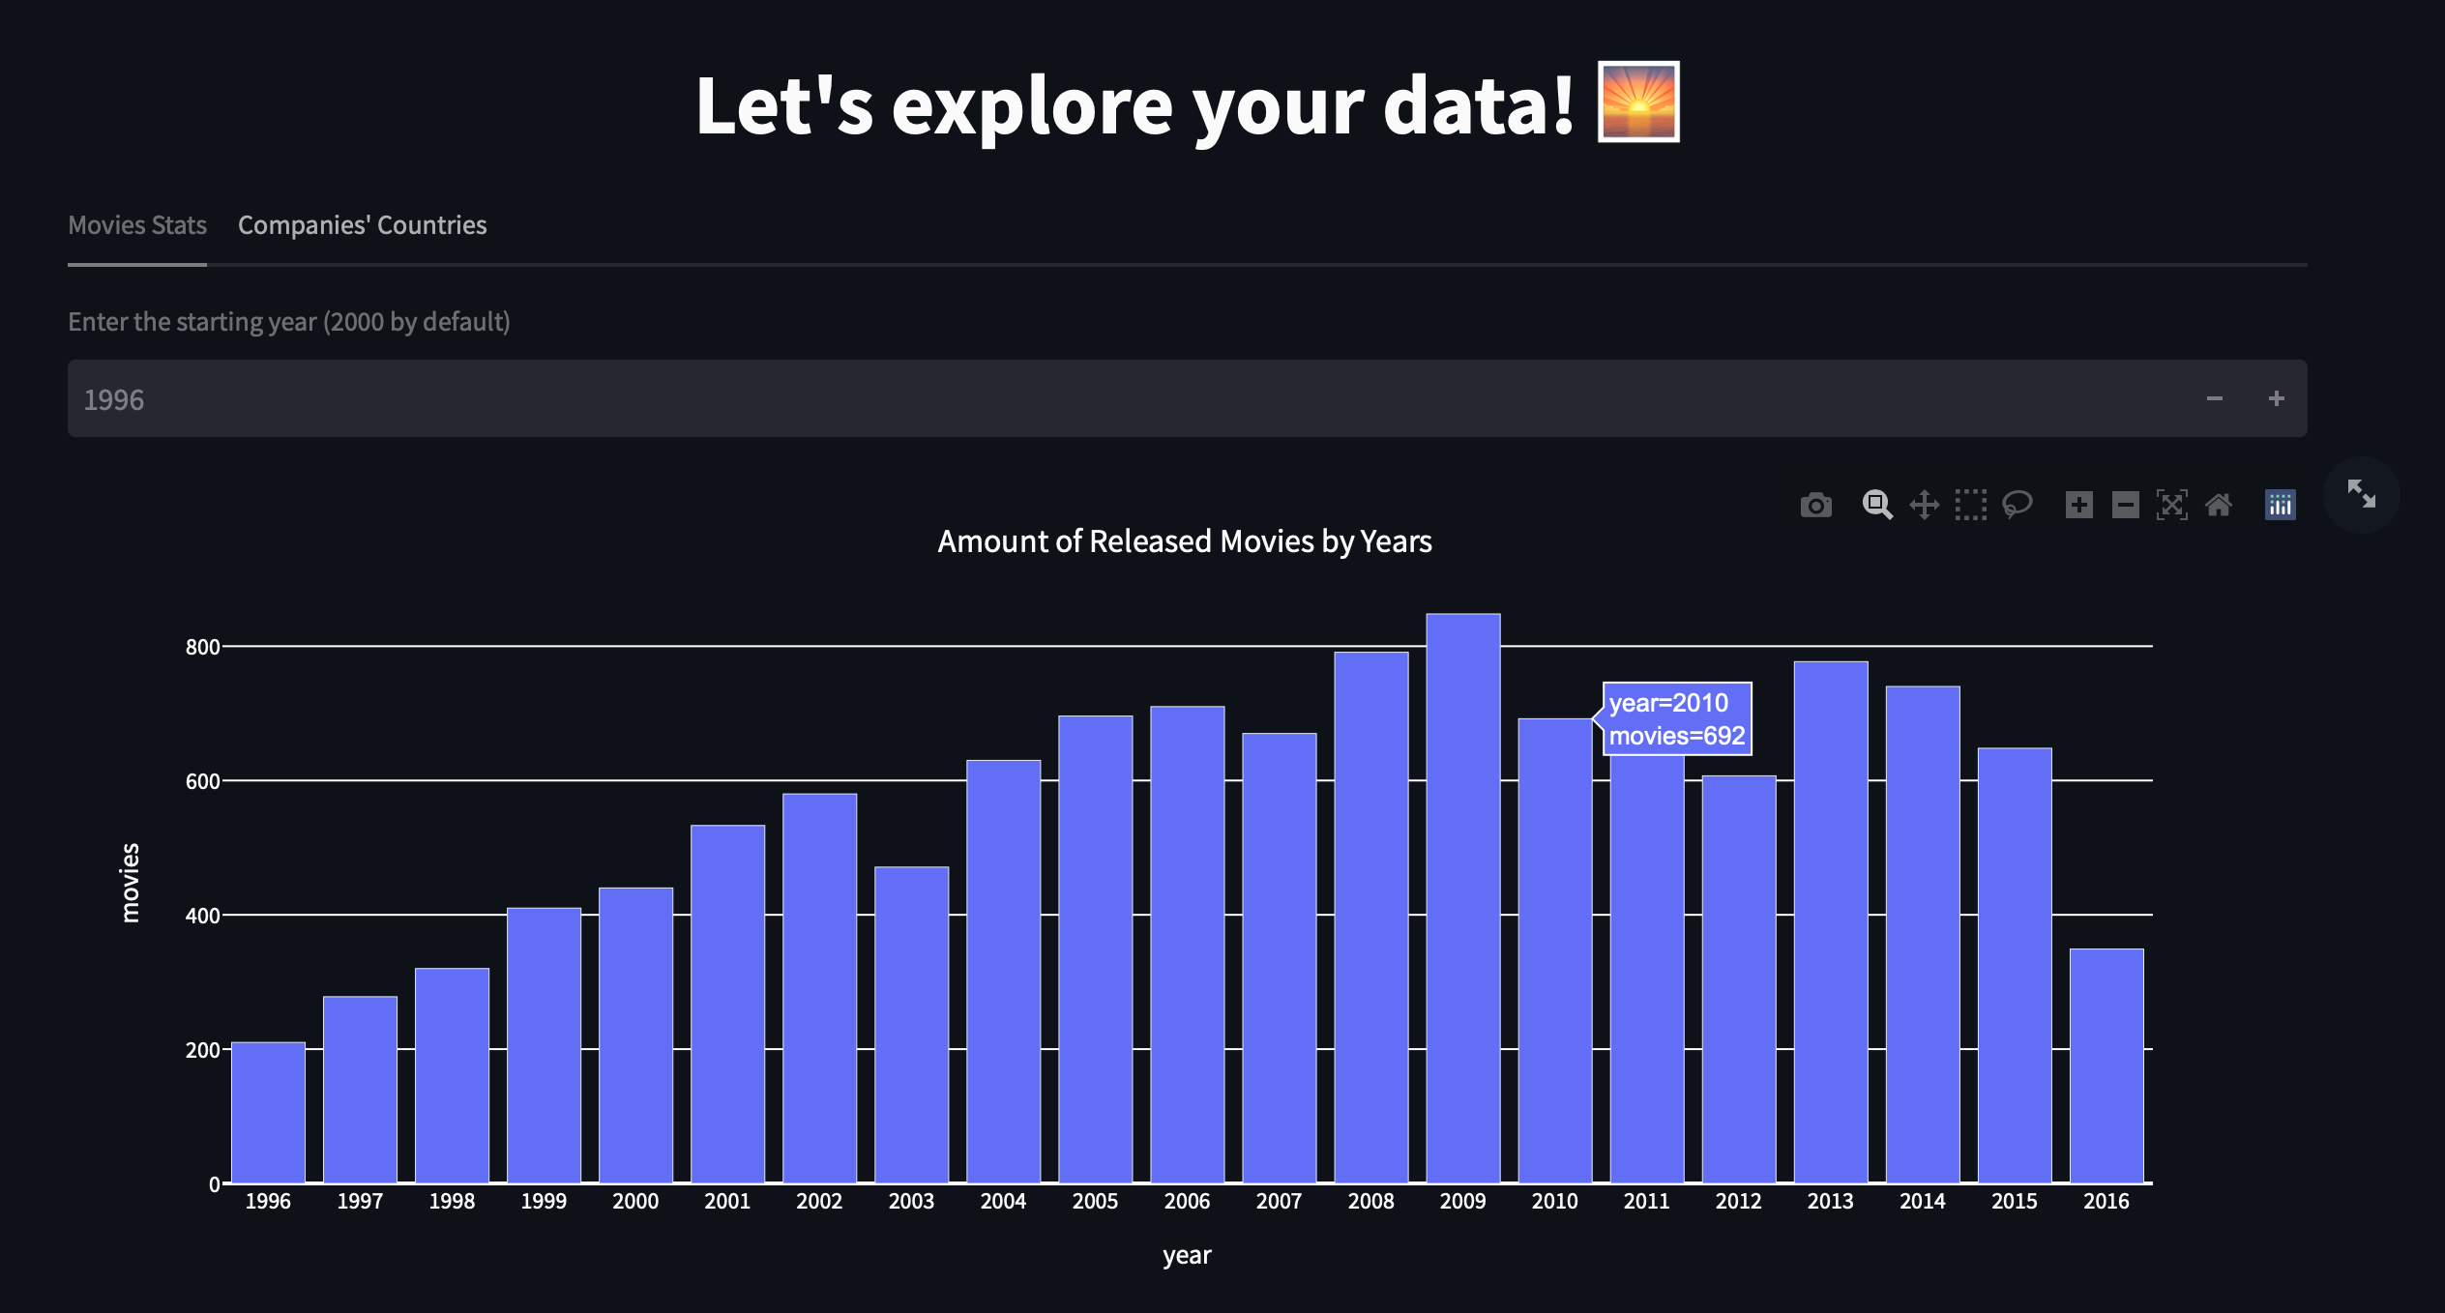The width and height of the screenshot is (2445, 1313).
Task: Reset axes with the home icon
Action: pos(2219,505)
